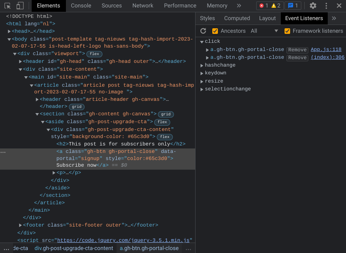Remove the App.js:118 click listener
Screen dimensions: 346x253
[x=297, y=50]
